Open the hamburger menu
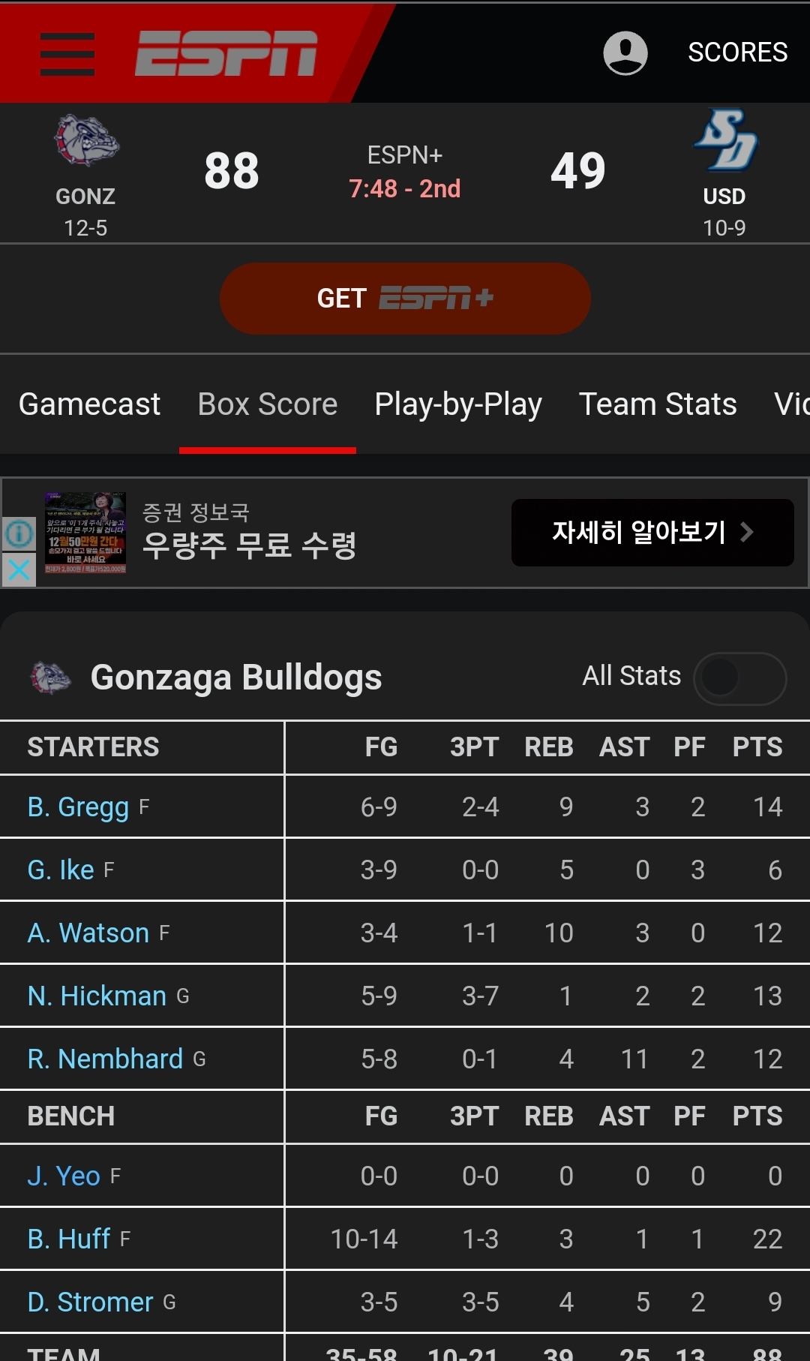Screen dimensions: 810x1361 point(67,54)
